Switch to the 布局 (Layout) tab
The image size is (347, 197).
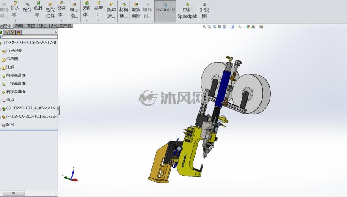pos(19,26)
